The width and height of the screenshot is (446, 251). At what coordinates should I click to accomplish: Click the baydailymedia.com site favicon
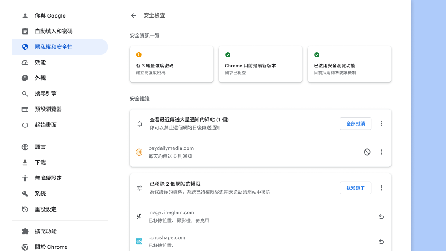[139, 152]
